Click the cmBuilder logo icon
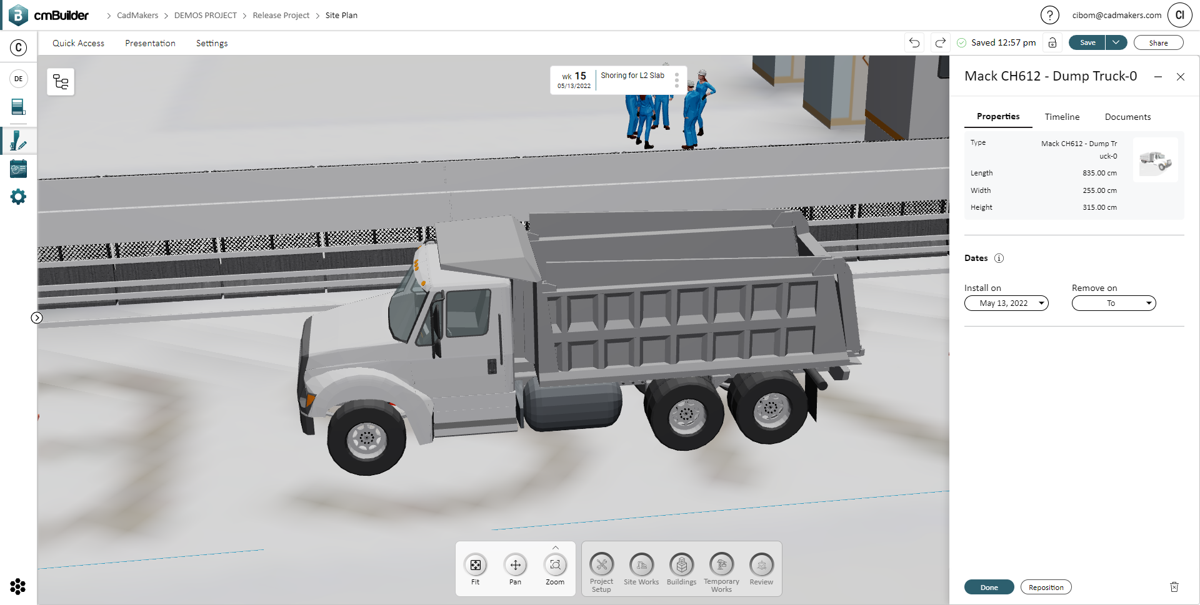The height and width of the screenshot is (605, 1200). coord(19,15)
